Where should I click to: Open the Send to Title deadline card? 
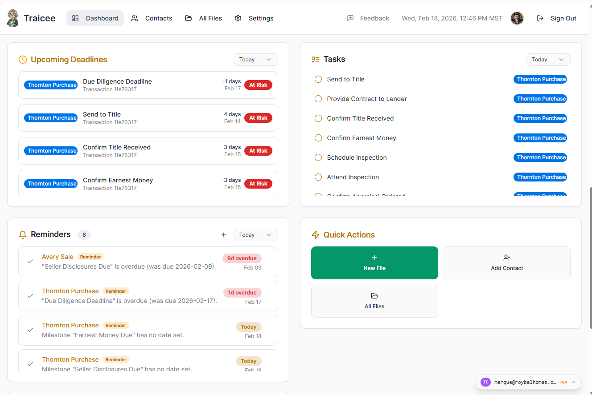pyautogui.click(x=148, y=118)
